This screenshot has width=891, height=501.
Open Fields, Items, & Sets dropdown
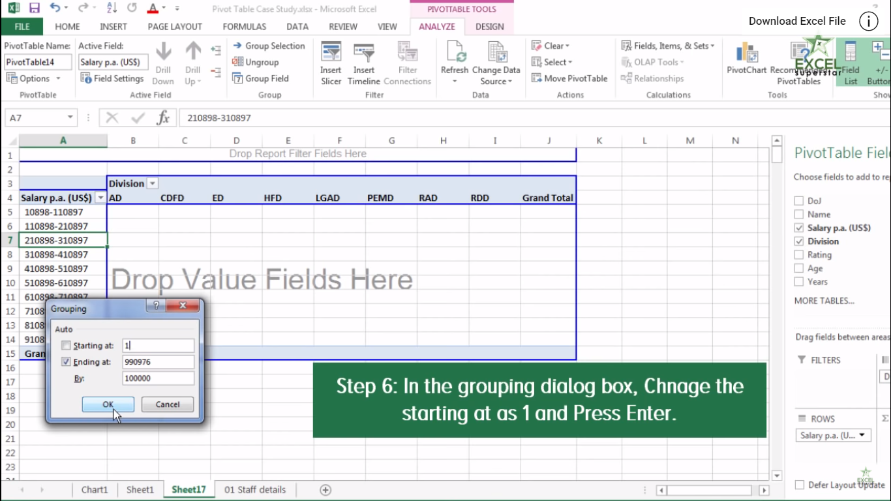point(712,46)
